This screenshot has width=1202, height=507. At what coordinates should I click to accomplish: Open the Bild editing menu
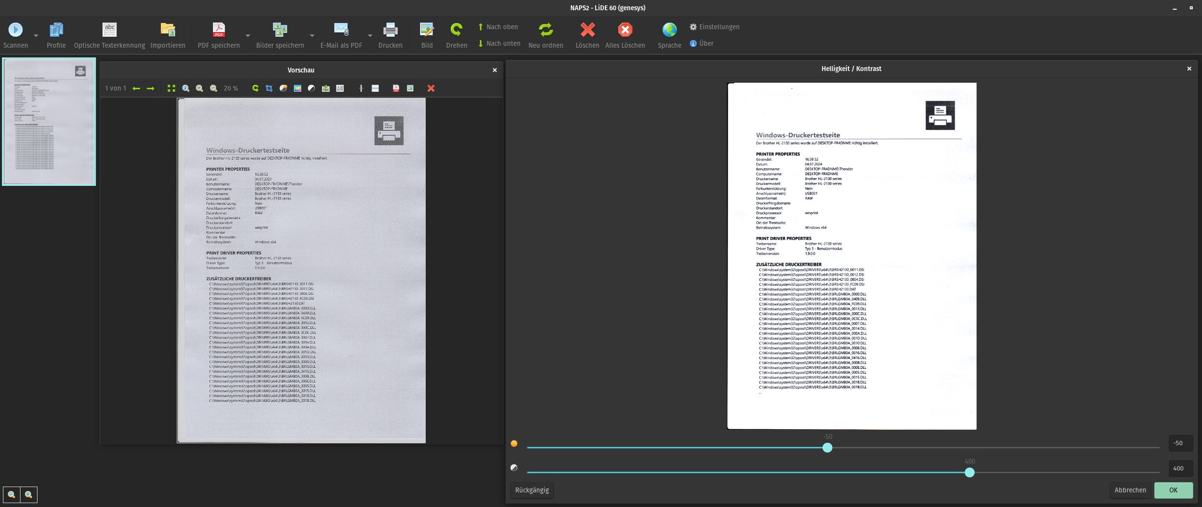(x=427, y=35)
